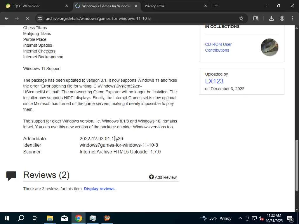Open the notification center icon
Screen dimensions: 299x224
290,218
